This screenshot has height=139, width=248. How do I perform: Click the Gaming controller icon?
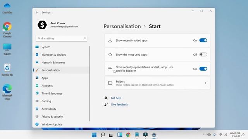[x=37, y=101]
